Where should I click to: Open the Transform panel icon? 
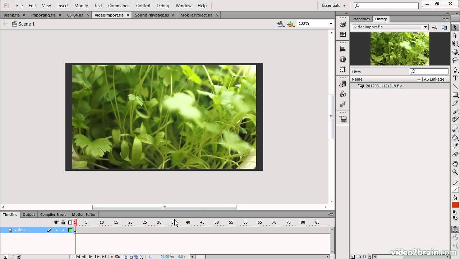coord(343,69)
